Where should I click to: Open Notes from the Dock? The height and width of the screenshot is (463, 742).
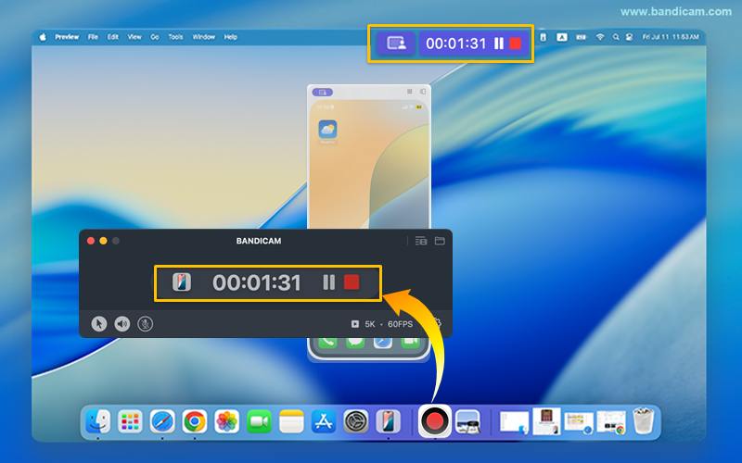click(x=291, y=421)
